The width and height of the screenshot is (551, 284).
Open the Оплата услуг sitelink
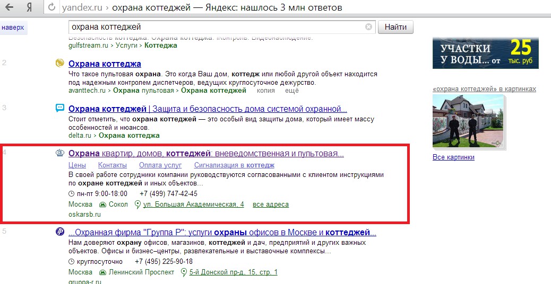pyautogui.click(x=160, y=165)
